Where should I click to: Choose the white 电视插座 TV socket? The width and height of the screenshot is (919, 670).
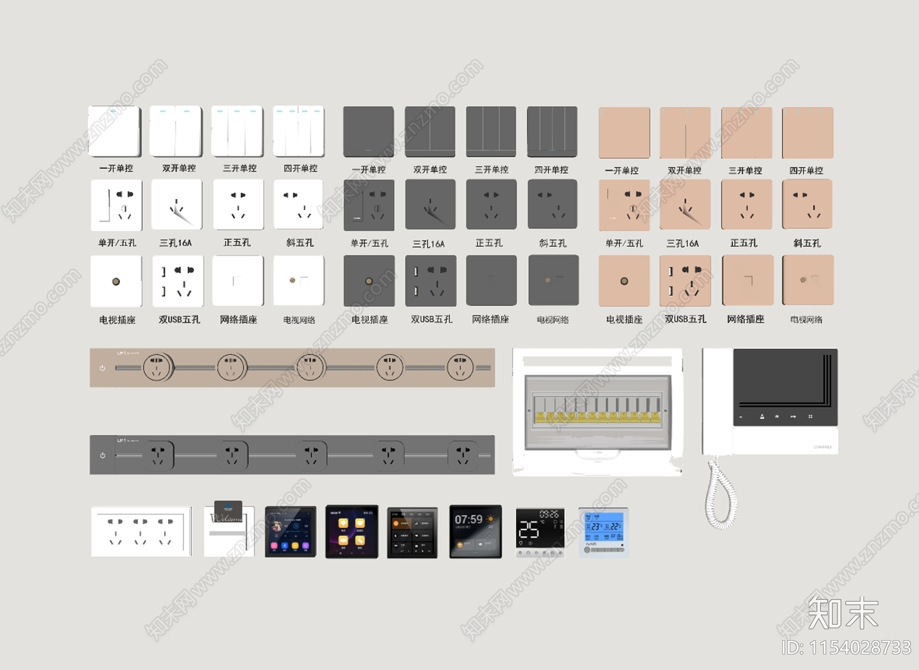[x=117, y=281]
